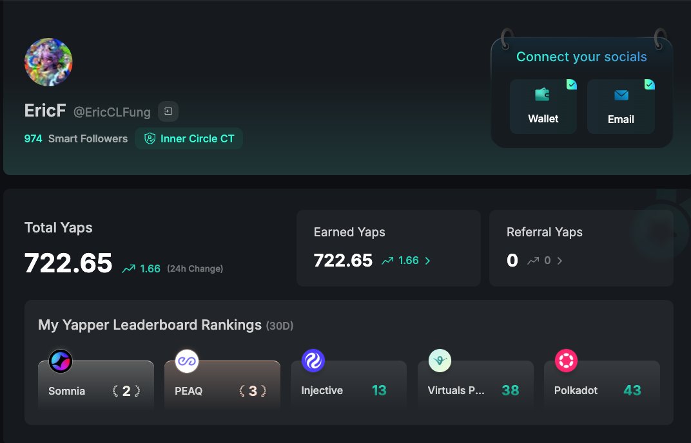
Task: Click the blue envelope email icon
Action: pyautogui.click(x=621, y=95)
